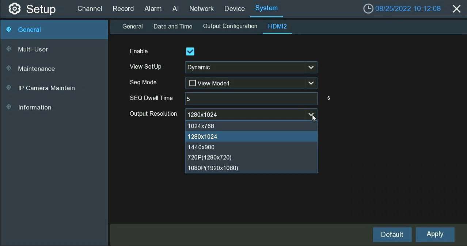Tick the View Mode1 checkbox
Image resolution: width=467 pixels, height=246 pixels.
click(192, 83)
